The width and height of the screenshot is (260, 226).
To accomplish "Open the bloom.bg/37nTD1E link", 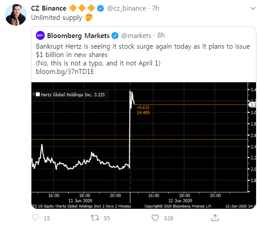I will point(65,72).
